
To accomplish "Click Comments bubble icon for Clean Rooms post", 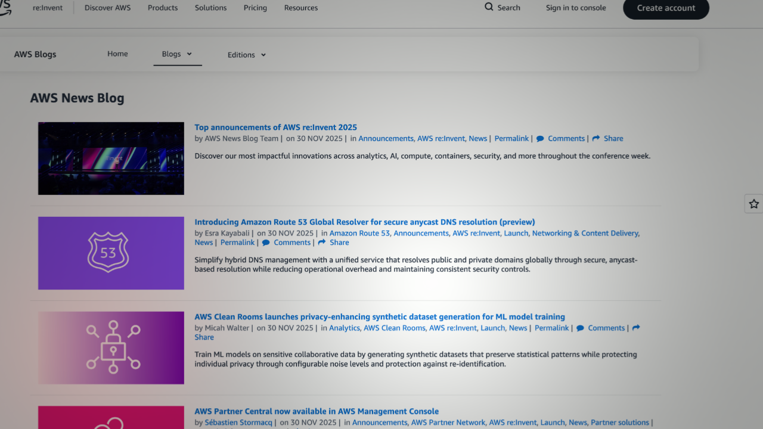I will click(580, 328).
